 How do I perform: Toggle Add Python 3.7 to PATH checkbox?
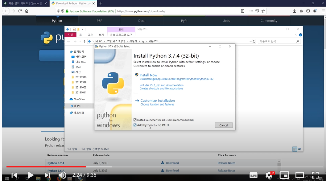pyautogui.click(x=135, y=125)
